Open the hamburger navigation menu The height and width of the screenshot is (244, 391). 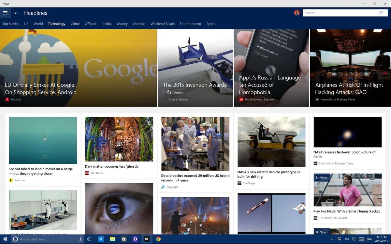click(5, 13)
